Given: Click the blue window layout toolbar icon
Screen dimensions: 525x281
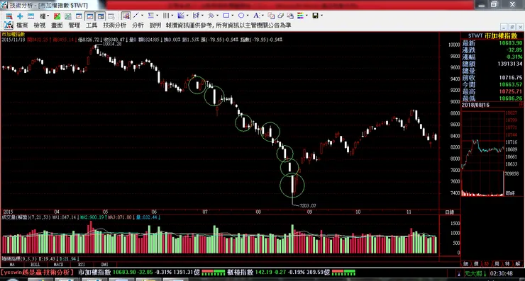Looking at the screenshot, I should coord(31,16).
